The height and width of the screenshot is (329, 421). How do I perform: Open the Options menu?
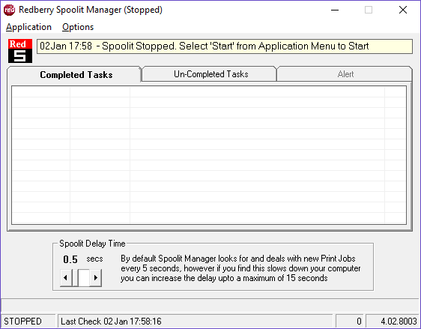[x=78, y=27]
